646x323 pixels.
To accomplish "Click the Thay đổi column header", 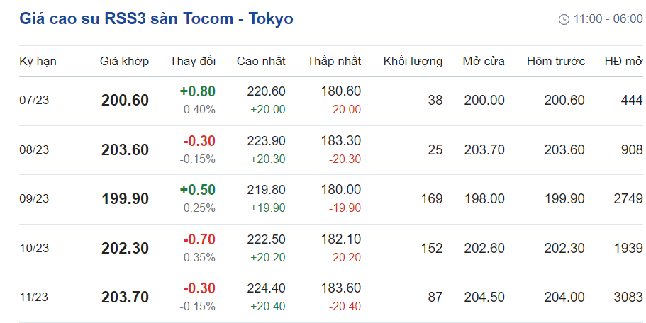I will click(x=192, y=61).
